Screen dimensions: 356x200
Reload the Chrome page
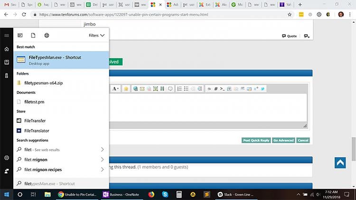[x=24, y=15]
